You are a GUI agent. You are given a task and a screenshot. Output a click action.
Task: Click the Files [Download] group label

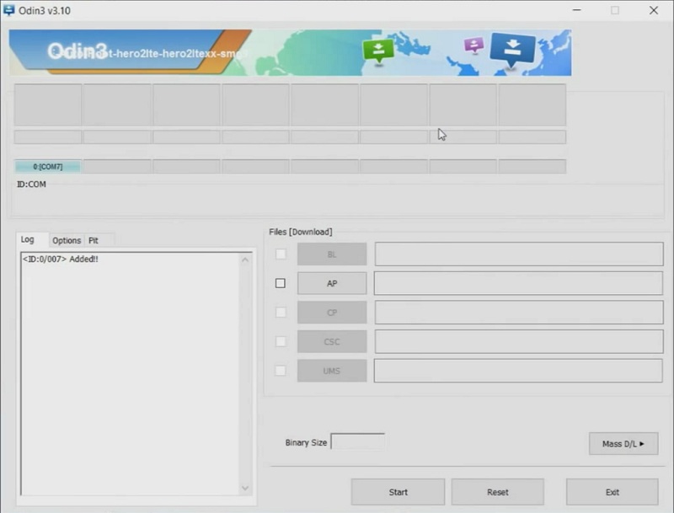pos(301,232)
